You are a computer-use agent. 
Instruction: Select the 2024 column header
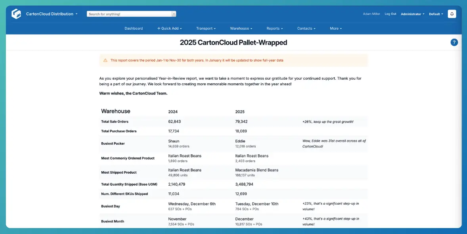(x=173, y=112)
